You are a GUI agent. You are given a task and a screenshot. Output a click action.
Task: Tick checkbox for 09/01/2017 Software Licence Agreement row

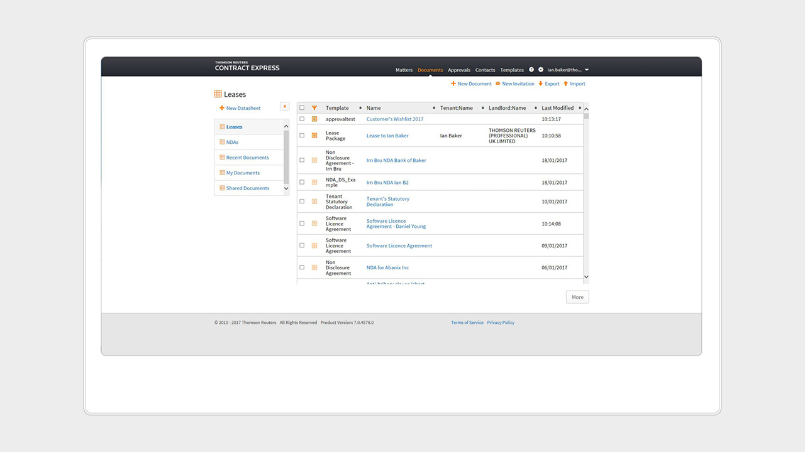click(x=302, y=245)
